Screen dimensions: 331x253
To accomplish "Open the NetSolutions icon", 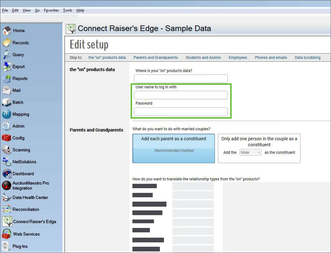I will (x=7, y=162).
